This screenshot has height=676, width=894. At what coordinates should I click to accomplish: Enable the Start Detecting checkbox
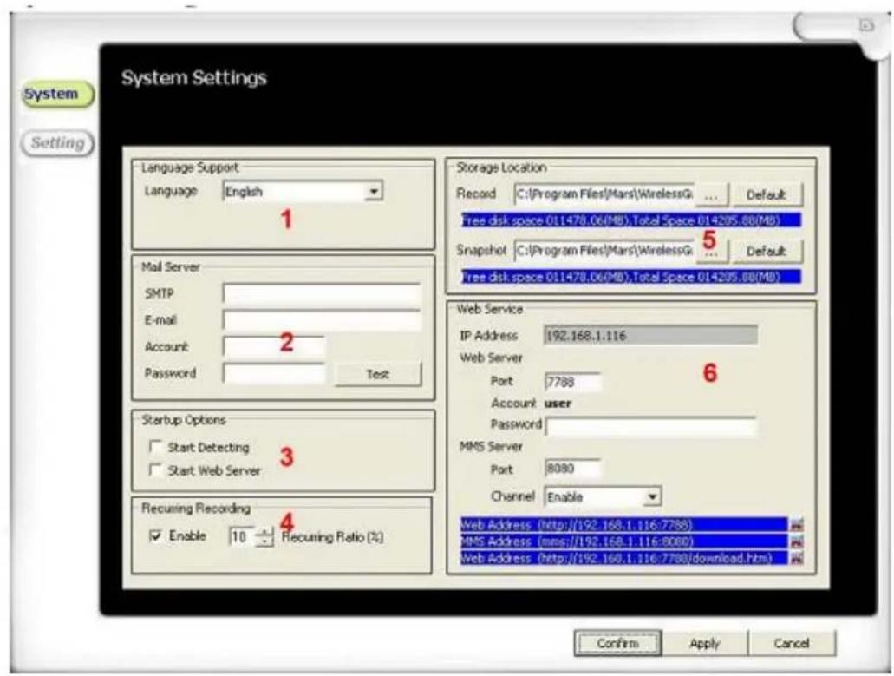154,447
